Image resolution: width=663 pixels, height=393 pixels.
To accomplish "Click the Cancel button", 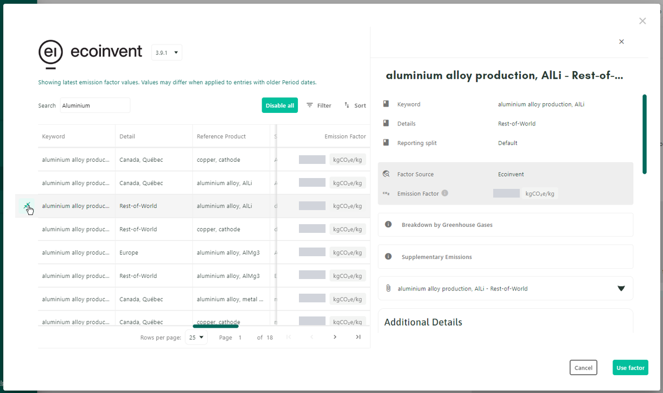I will pos(583,367).
